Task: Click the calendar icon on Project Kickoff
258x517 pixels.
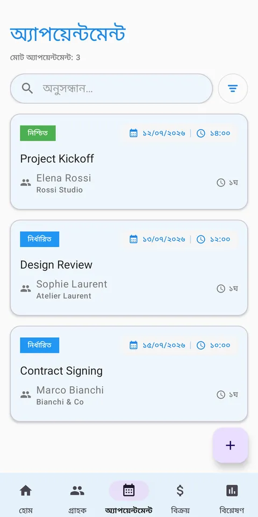Action: click(133, 133)
